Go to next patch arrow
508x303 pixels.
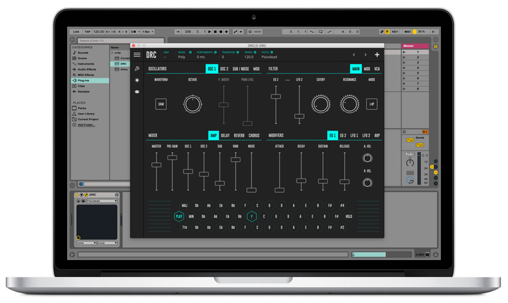[x=365, y=55]
